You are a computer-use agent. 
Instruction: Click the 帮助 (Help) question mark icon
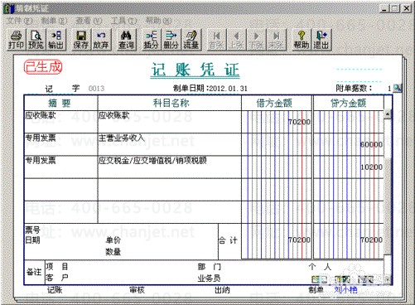pyautogui.click(x=302, y=40)
